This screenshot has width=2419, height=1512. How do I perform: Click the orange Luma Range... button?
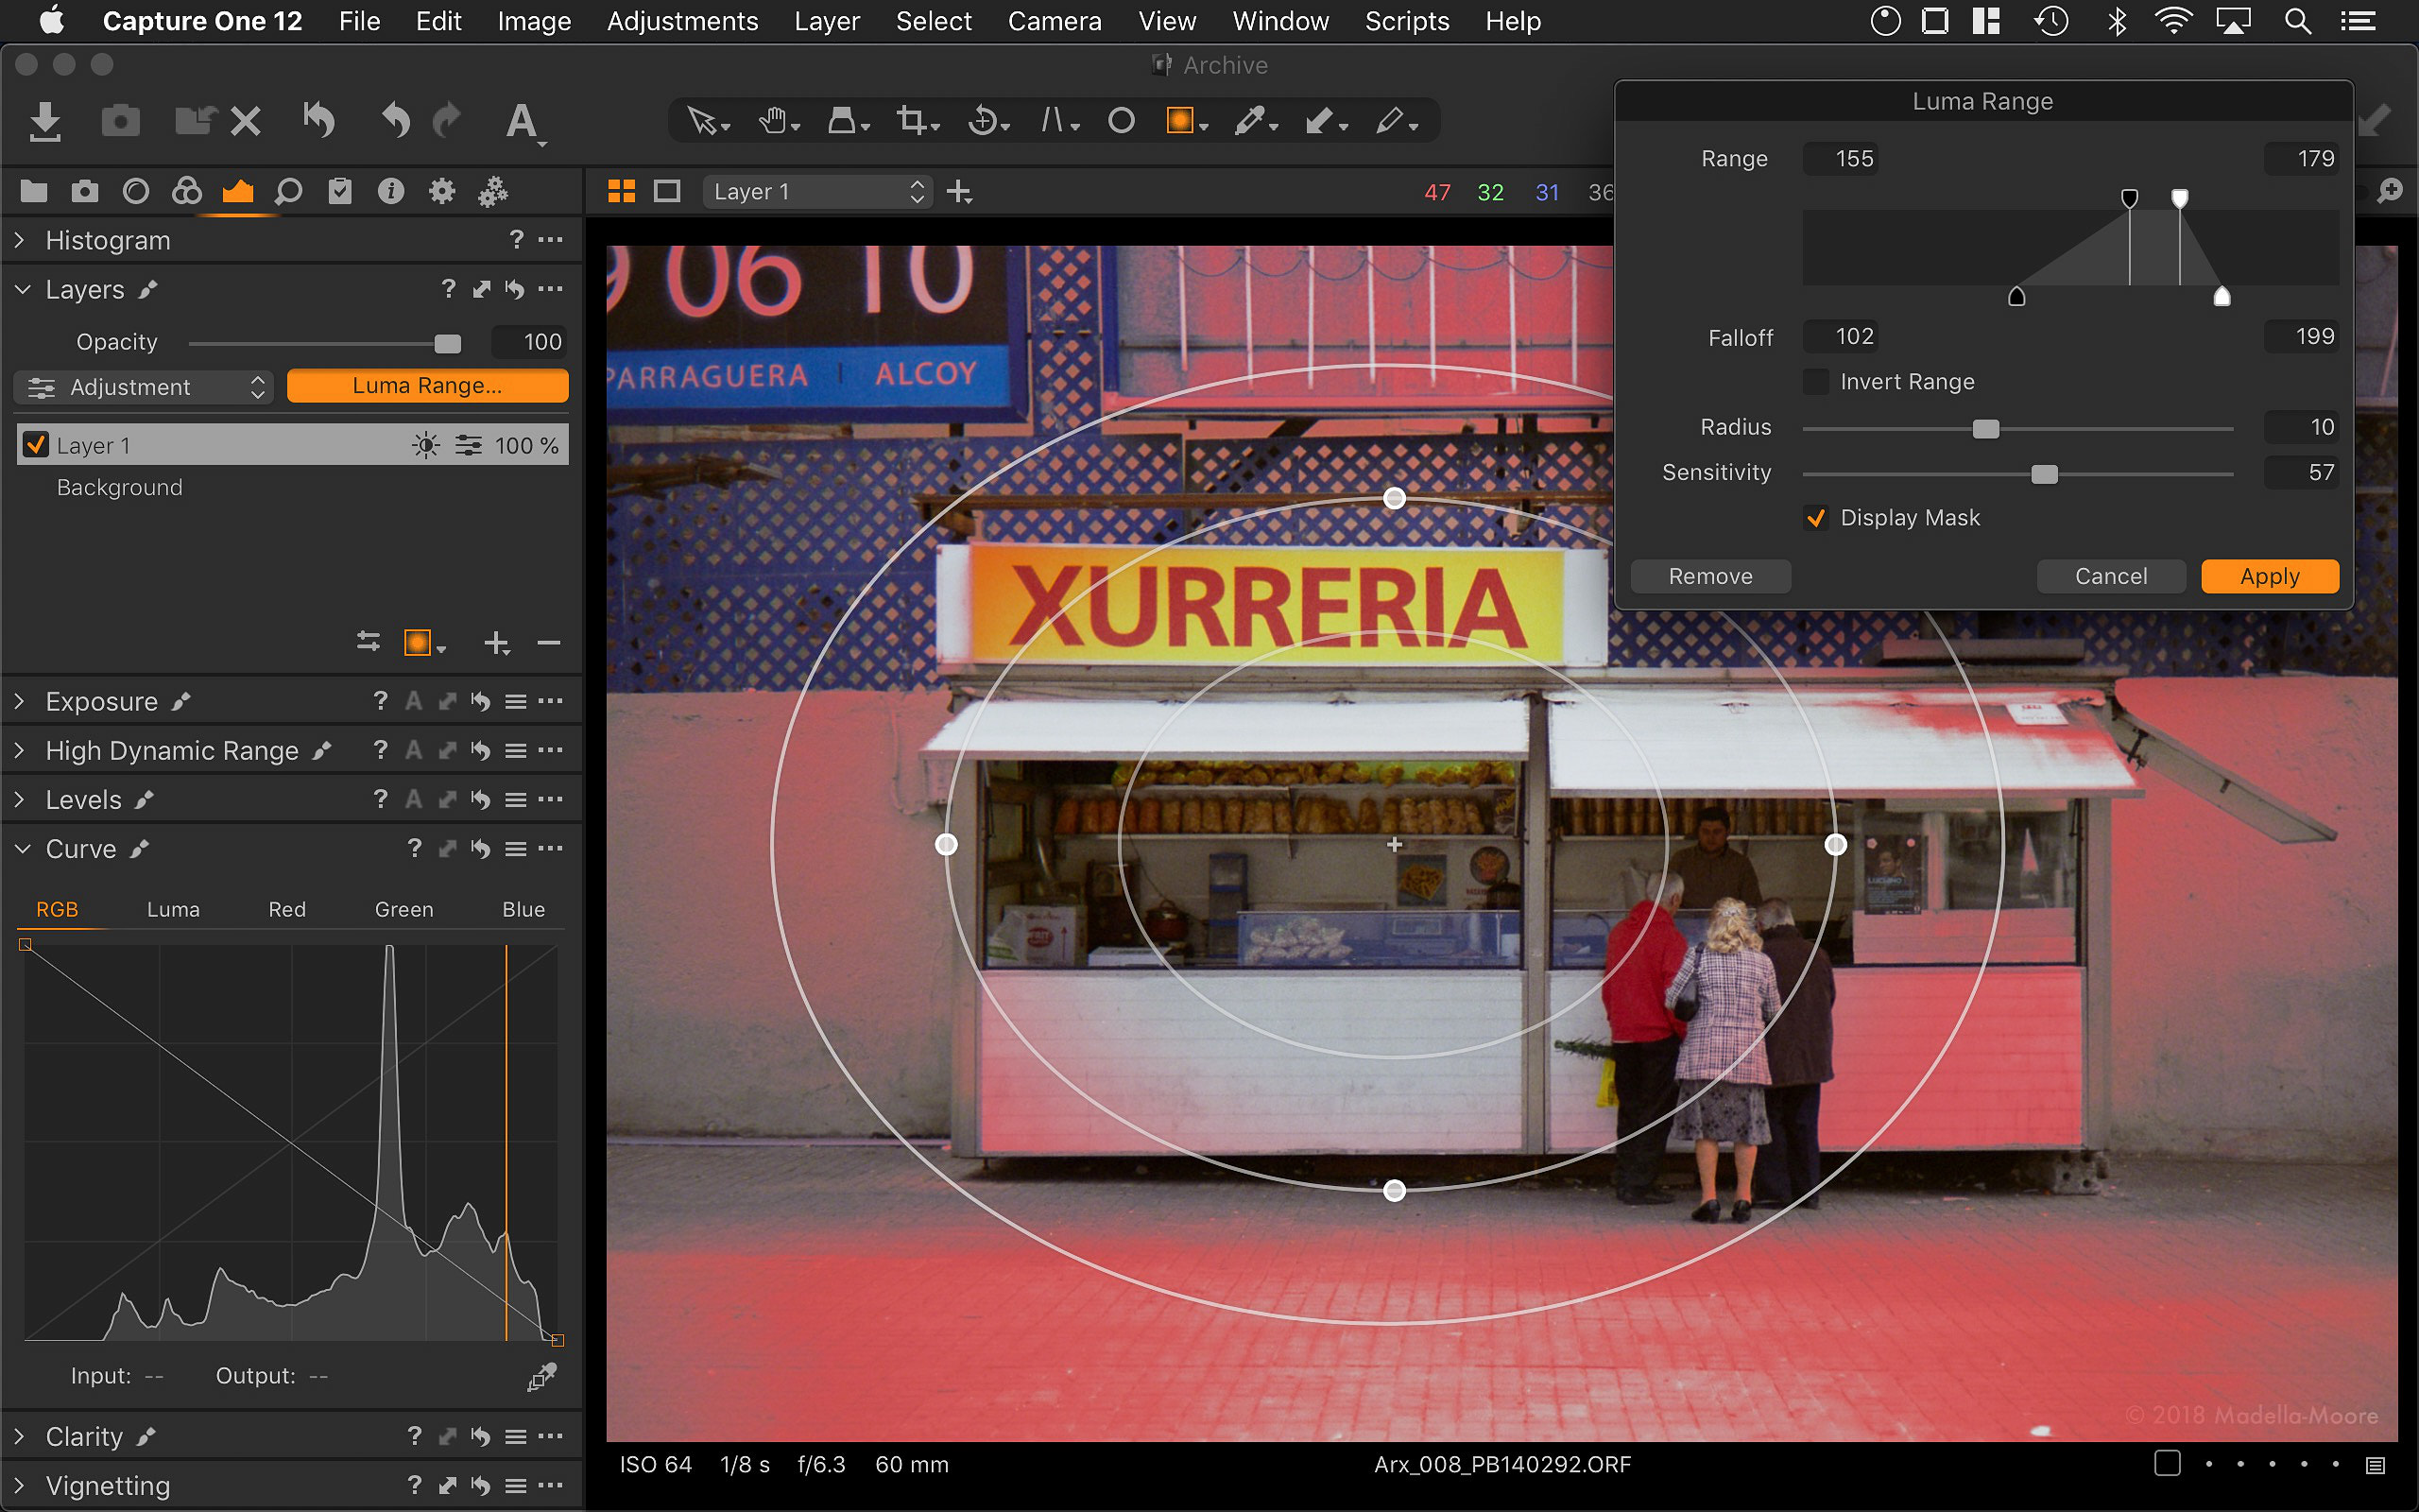tap(427, 385)
